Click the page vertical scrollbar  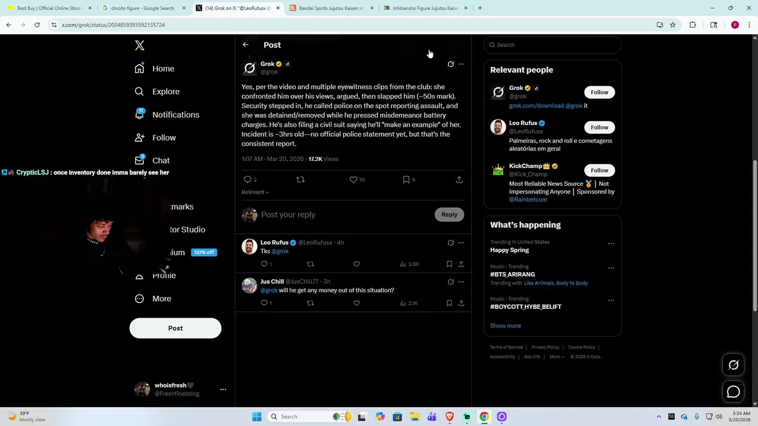coord(754,235)
